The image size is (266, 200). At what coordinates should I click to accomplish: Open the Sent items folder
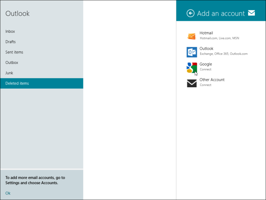(42, 52)
